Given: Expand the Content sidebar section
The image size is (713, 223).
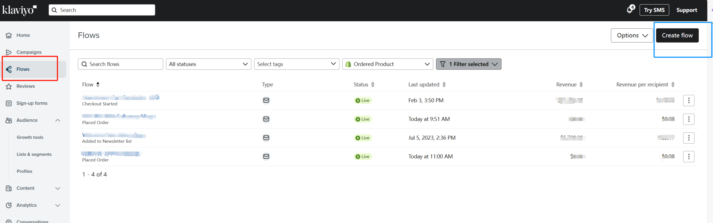Looking at the screenshot, I should point(58,188).
